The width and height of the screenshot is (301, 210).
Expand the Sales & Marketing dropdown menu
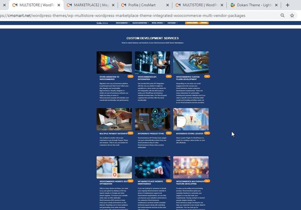(x=141, y=23)
